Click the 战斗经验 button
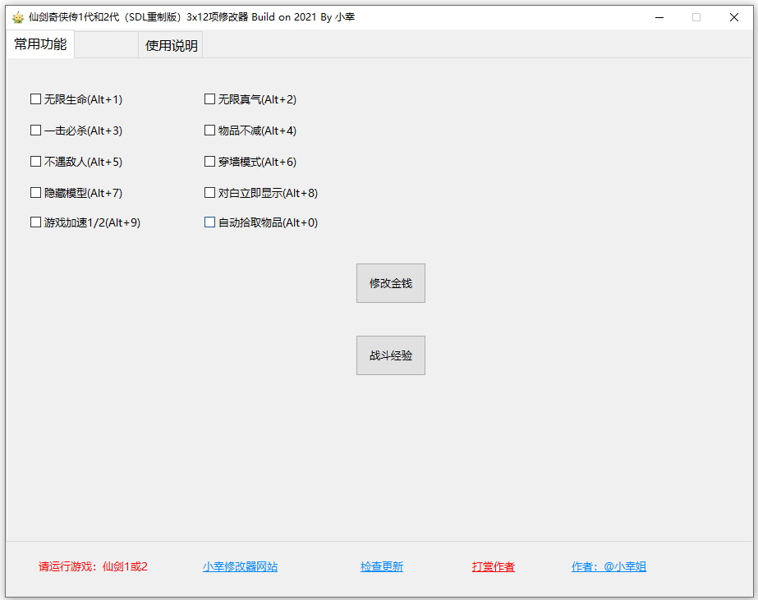The width and height of the screenshot is (758, 600). [390, 355]
